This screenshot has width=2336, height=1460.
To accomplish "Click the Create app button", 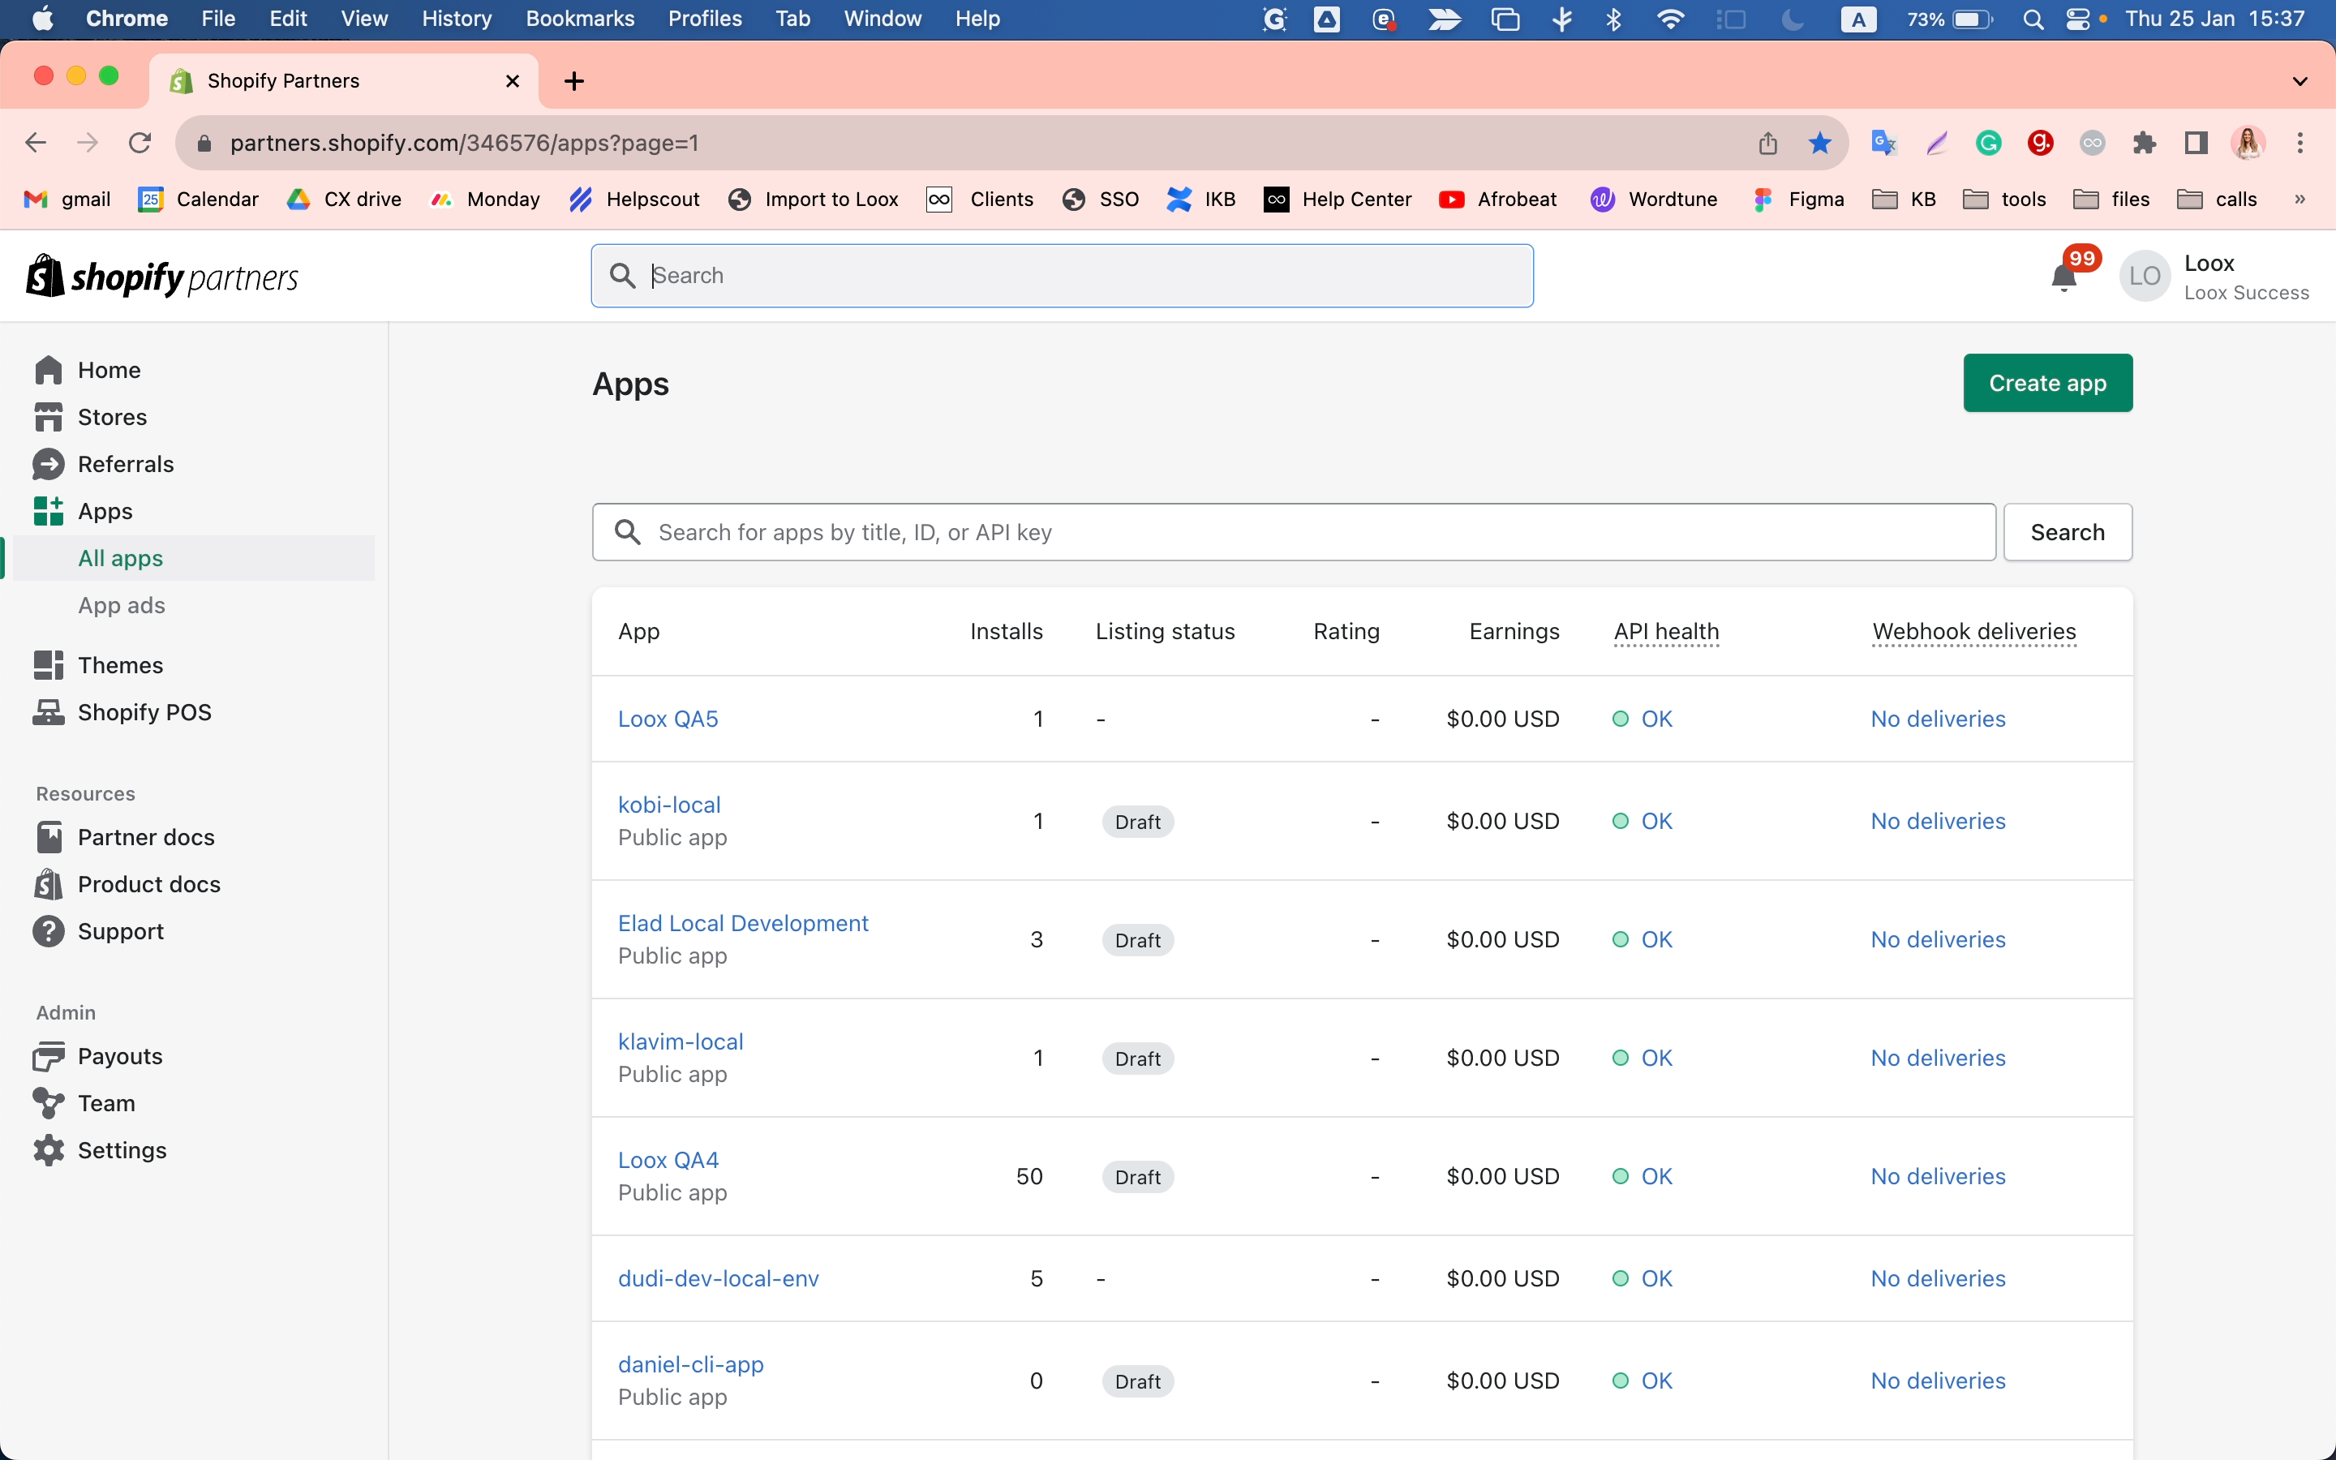I will pyautogui.click(x=2047, y=384).
